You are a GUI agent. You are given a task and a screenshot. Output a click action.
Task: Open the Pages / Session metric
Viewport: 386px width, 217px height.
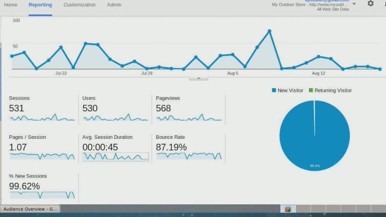pos(42,148)
